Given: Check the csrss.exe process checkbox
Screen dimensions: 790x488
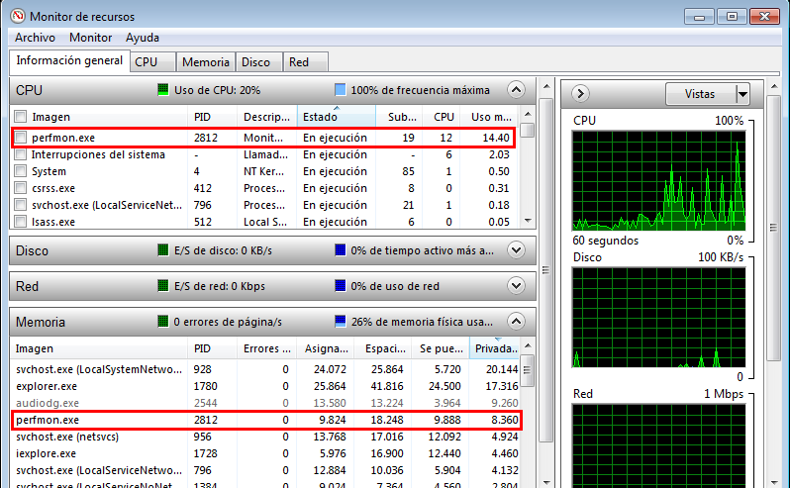Looking at the screenshot, I should 21,188.
